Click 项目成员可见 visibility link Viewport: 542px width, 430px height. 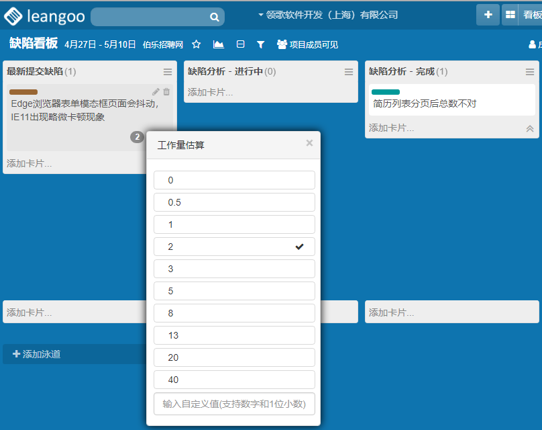coord(307,44)
